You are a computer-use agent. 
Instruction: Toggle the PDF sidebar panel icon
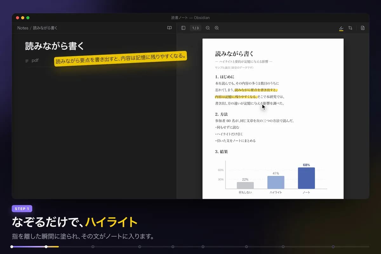(x=183, y=28)
